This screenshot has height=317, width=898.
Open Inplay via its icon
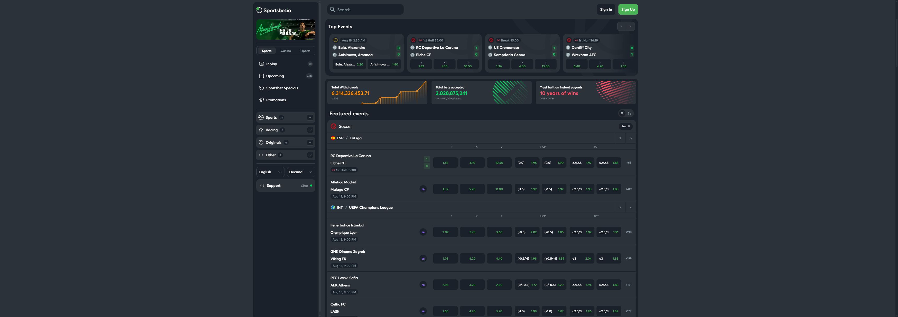point(262,64)
